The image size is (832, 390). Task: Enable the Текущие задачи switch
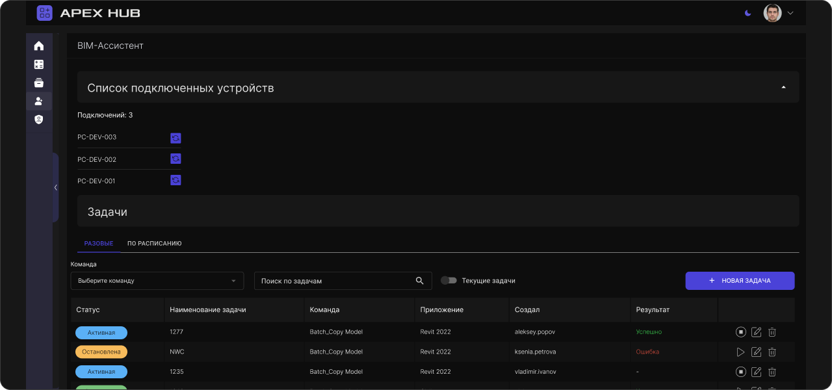(x=448, y=281)
